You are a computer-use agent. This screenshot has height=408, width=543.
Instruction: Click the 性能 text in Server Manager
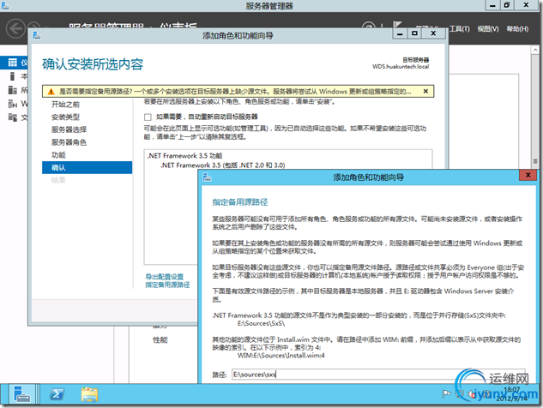pyautogui.click(x=160, y=339)
